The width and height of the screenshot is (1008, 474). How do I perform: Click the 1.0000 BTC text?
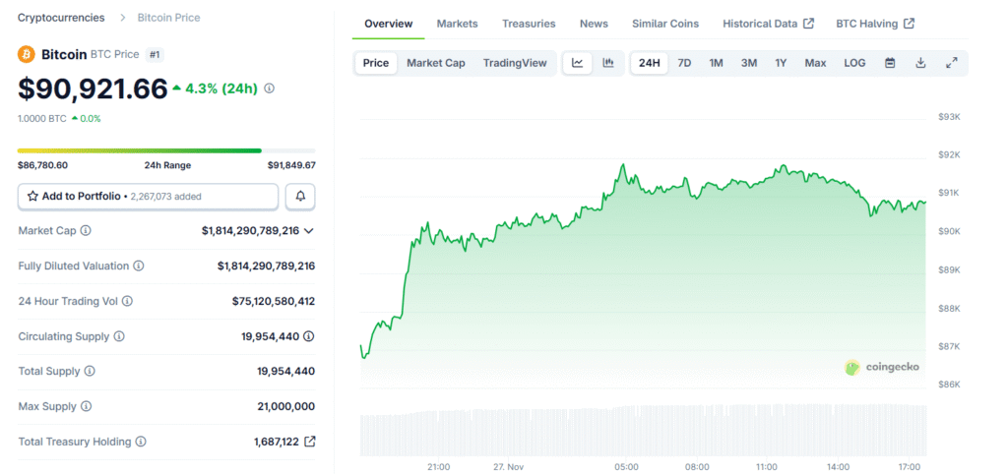click(x=41, y=118)
